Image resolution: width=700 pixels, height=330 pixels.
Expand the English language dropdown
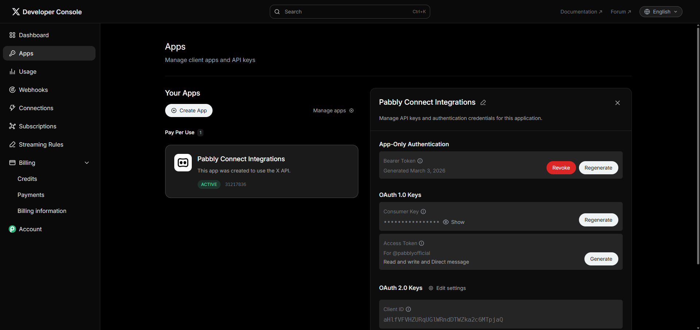pos(661,12)
